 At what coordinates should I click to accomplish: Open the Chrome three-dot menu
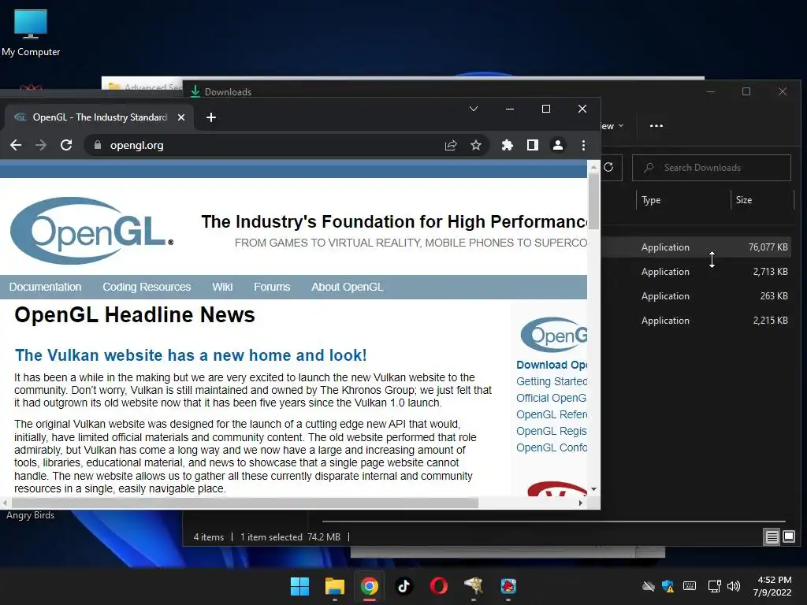coord(583,146)
